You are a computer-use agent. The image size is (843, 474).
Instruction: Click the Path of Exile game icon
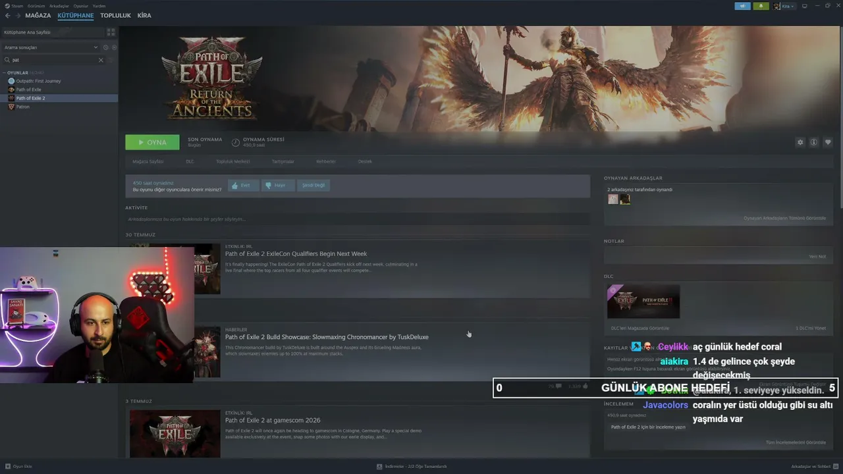tap(11, 90)
